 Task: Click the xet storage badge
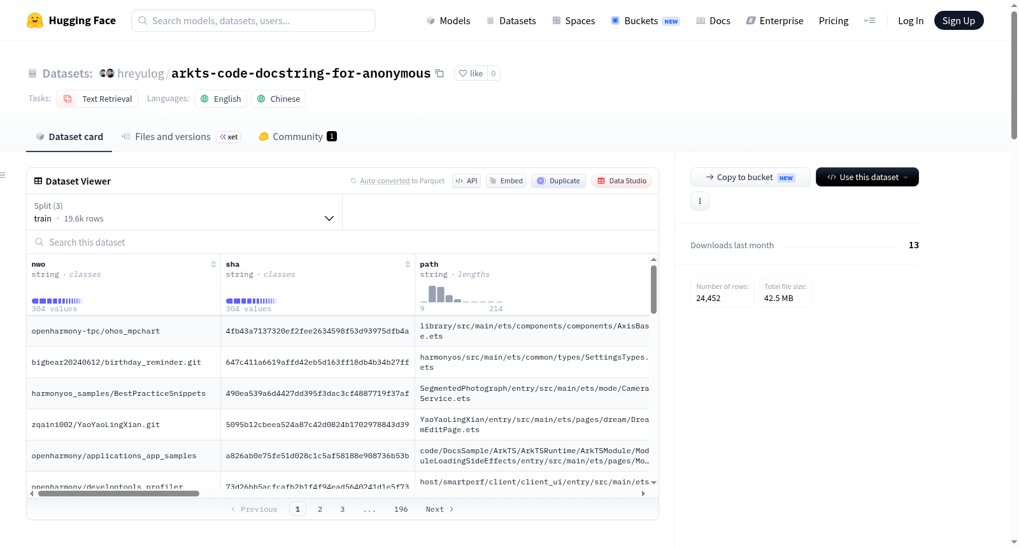229,137
